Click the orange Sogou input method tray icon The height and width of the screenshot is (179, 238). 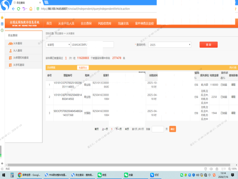pyautogui.click(x=214, y=175)
